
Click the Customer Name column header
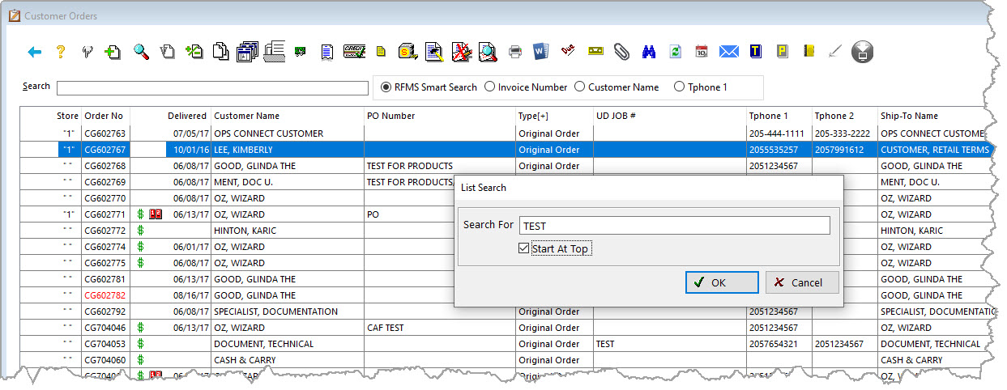[287, 116]
